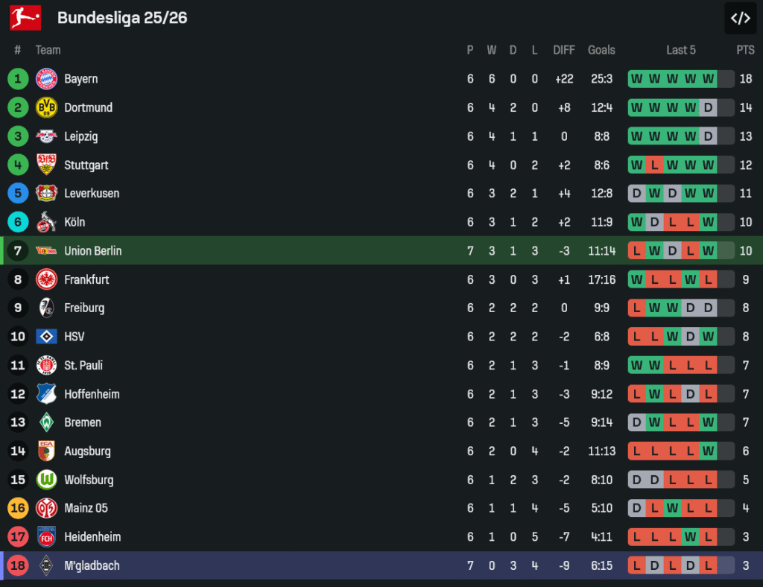
Task: Click the Bayern club crest
Action: (x=46, y=79)
